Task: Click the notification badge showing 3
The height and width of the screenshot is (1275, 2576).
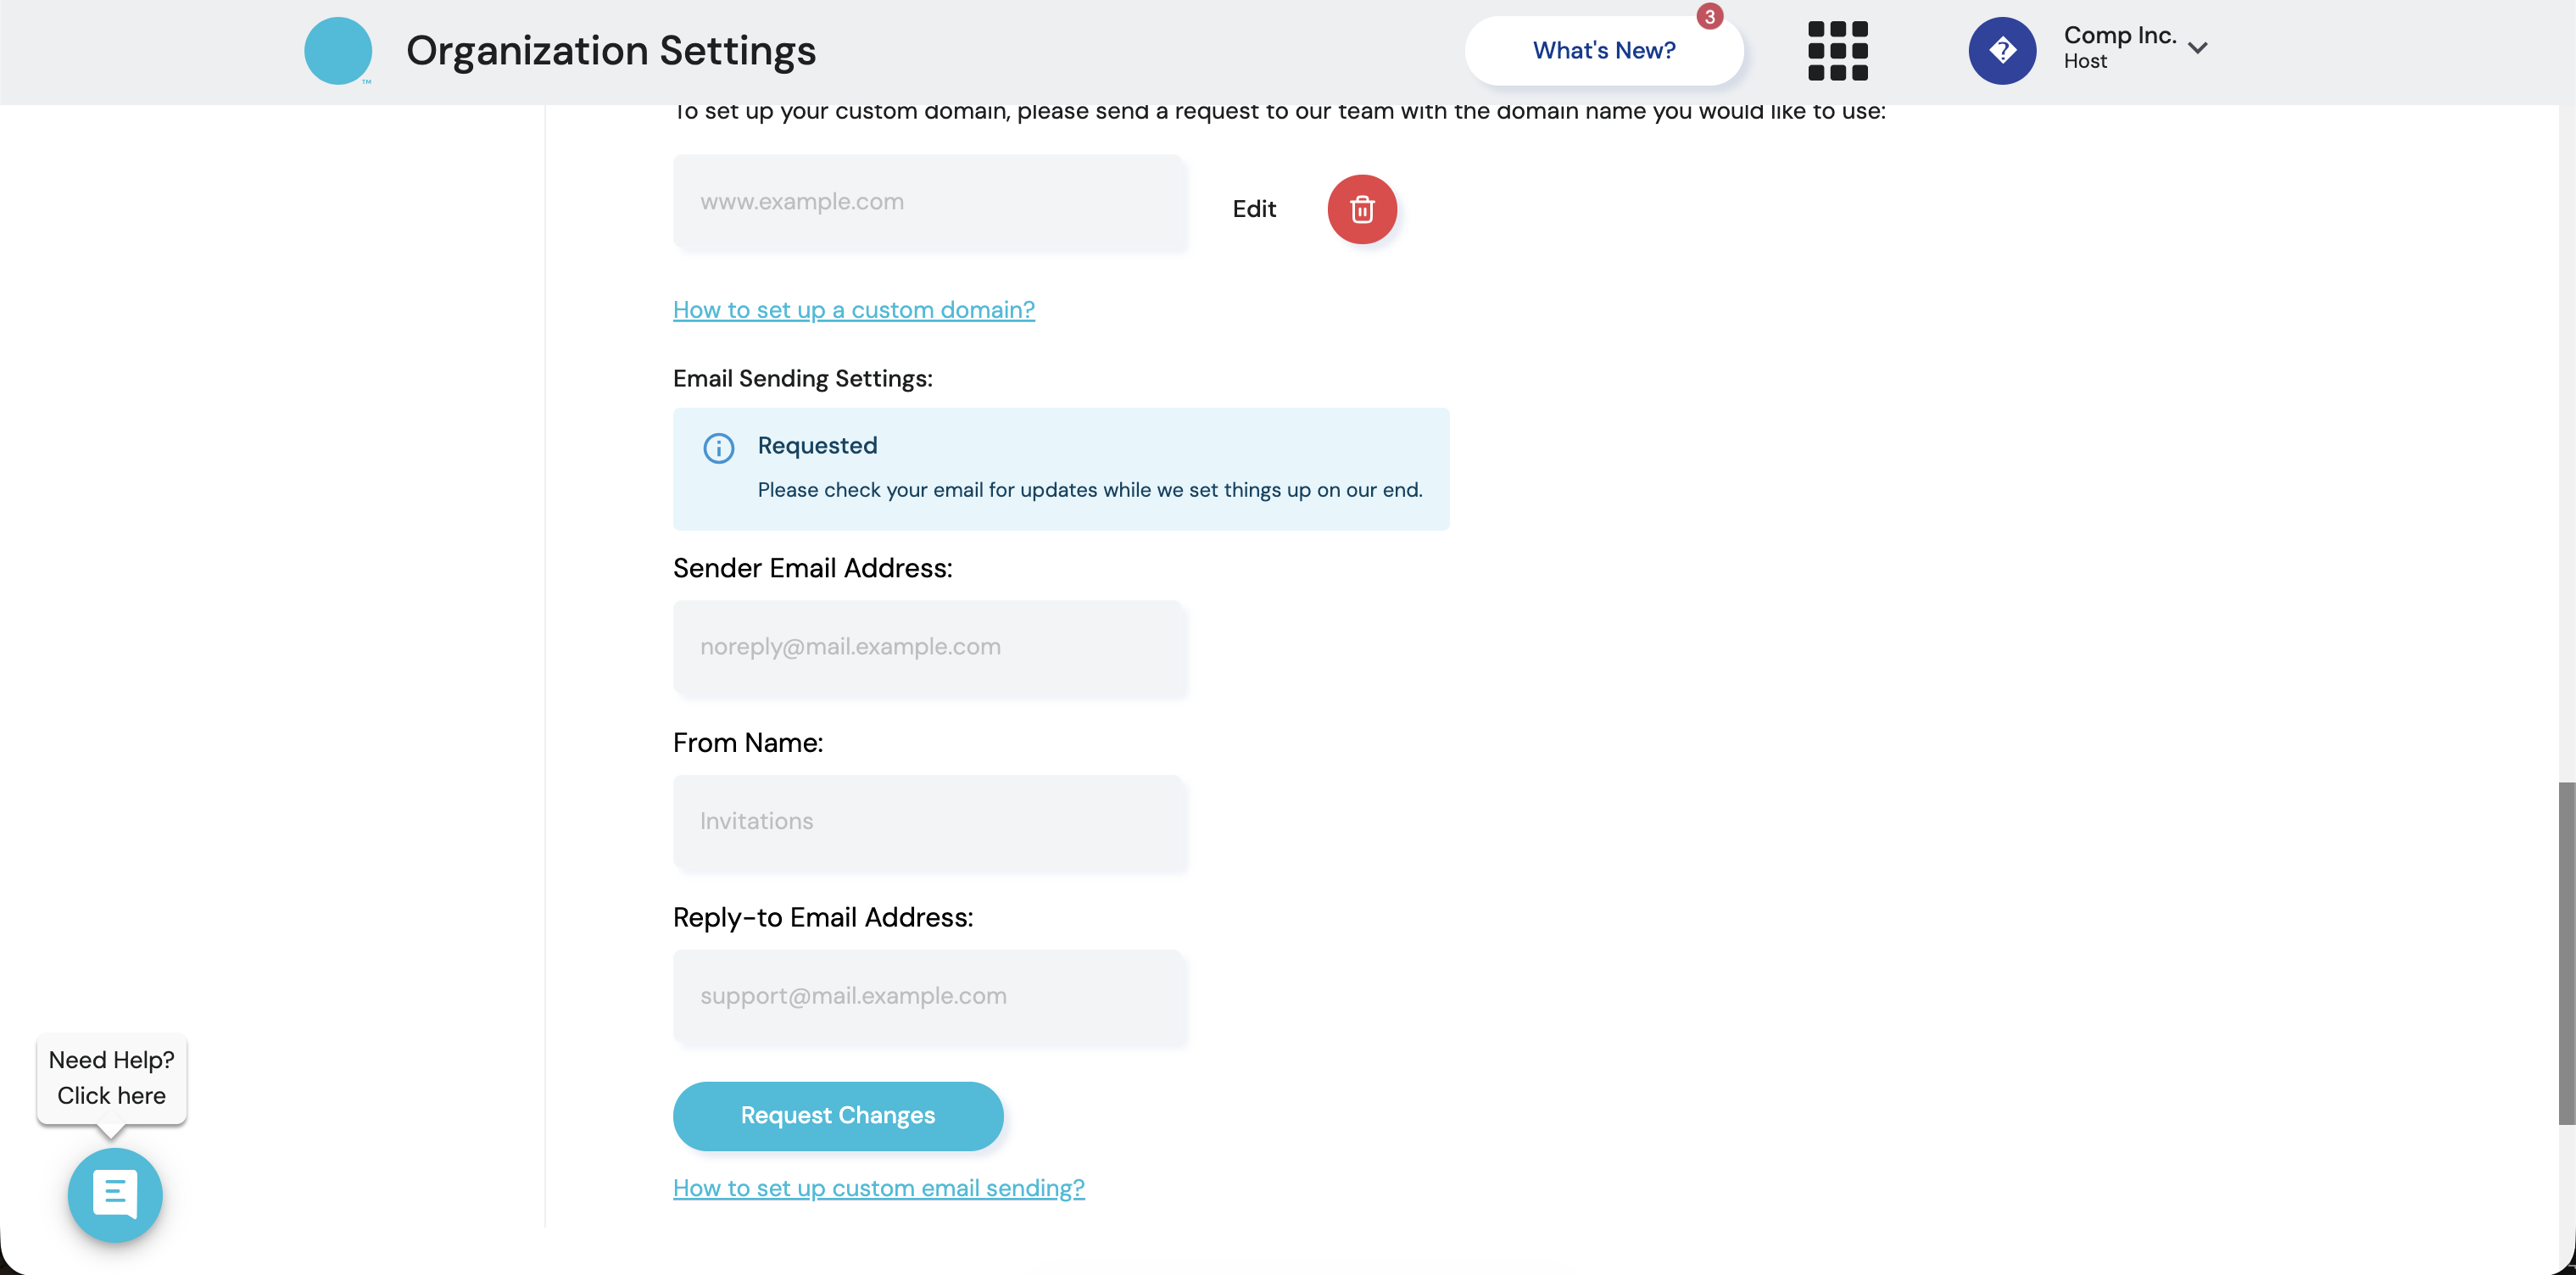Action: pyautogui.click(x=1709, y=17)
